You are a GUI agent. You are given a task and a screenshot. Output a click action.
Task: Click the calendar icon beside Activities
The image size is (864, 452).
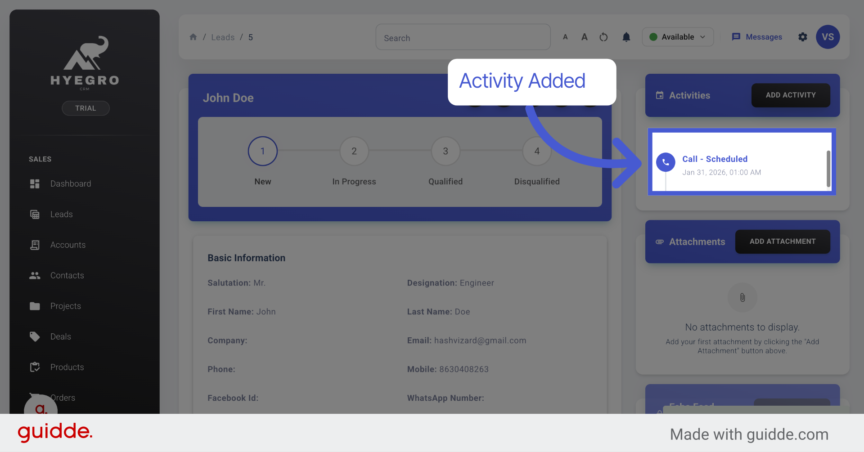[x=660, y=95]
